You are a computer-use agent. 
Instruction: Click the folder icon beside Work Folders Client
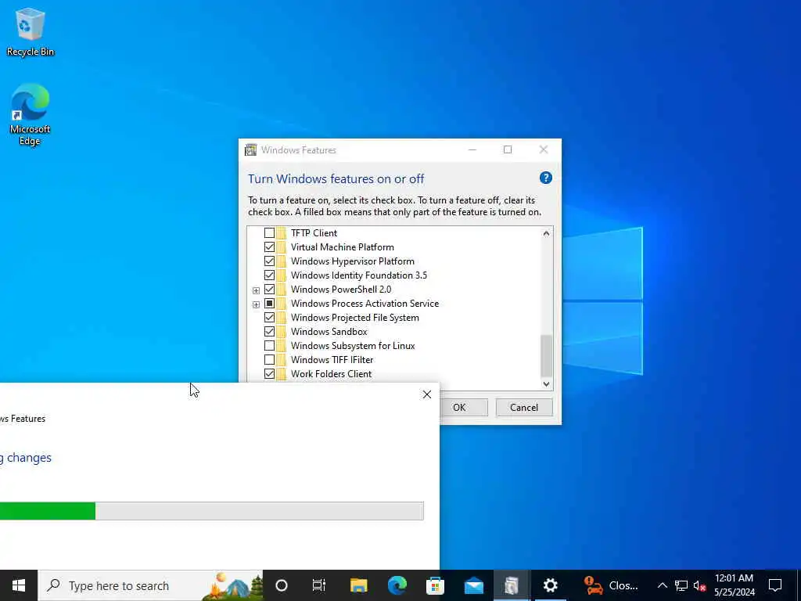[x=282, y=374]
